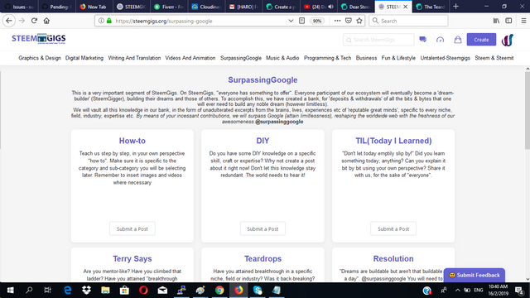Focus the Search SteemGigs field
Viewport: 530px width, 298px height.
[378, 40]
